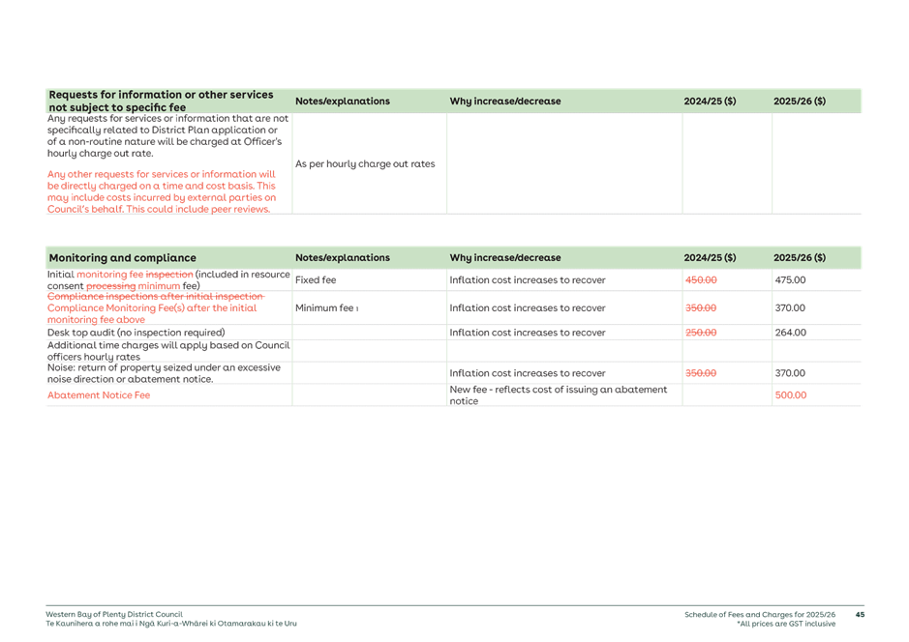Click 'Notes/explanations' header in the monitoring table
The height and width of the screenshot is (642, 909).
click(x=343, y=258)
